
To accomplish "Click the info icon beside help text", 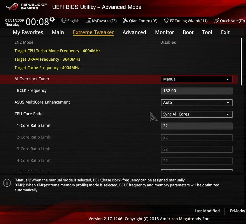I will pyautogui.click(x=7, y=183).
